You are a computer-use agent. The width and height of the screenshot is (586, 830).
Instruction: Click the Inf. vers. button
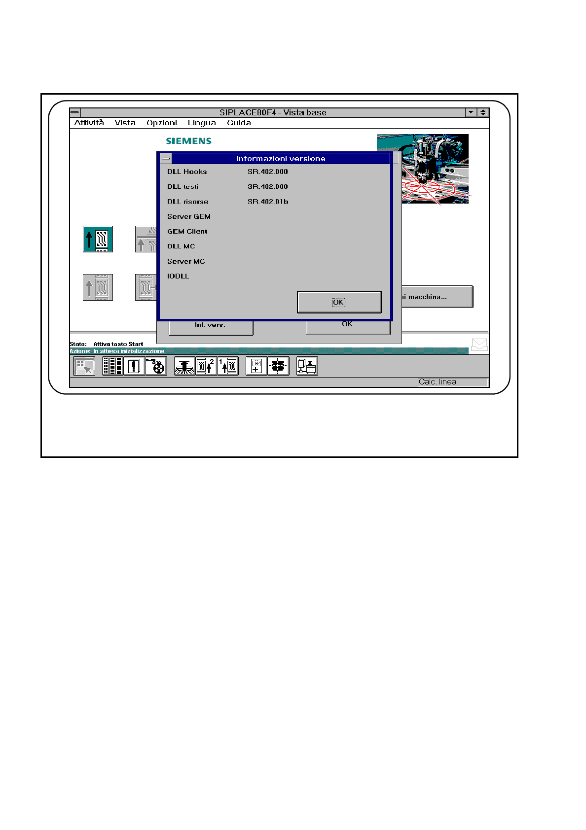click(211, 327)
